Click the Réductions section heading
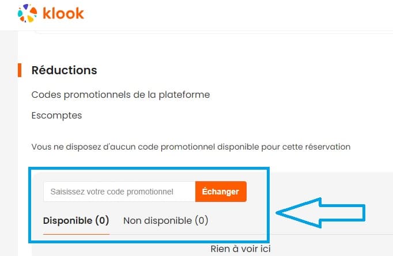The height and width of the screenshot is (256, 393). coord(64,70)
